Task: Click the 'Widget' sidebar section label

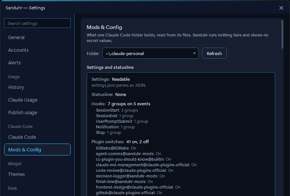Action: [14, 164]
